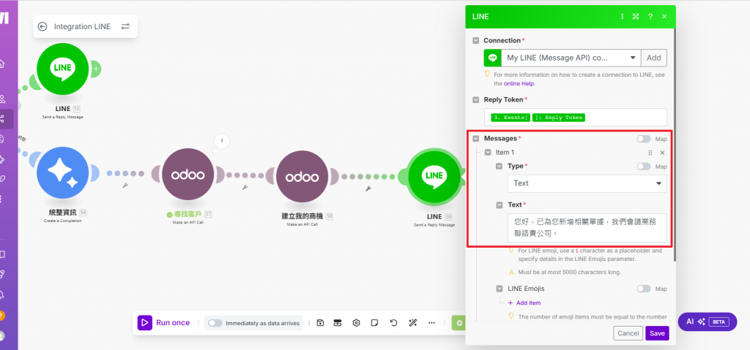The image size is (750, 350).
Task: Click 'Make an API Call' under 建立我的商機
Action: [302, 224]
